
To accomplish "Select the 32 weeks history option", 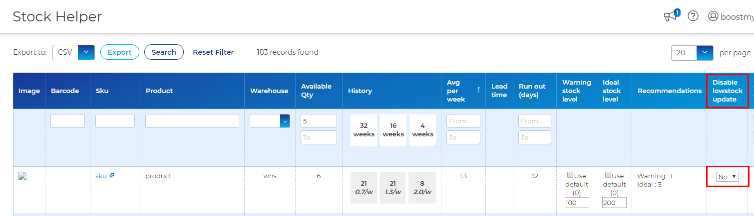I will (x=364, y=130).
